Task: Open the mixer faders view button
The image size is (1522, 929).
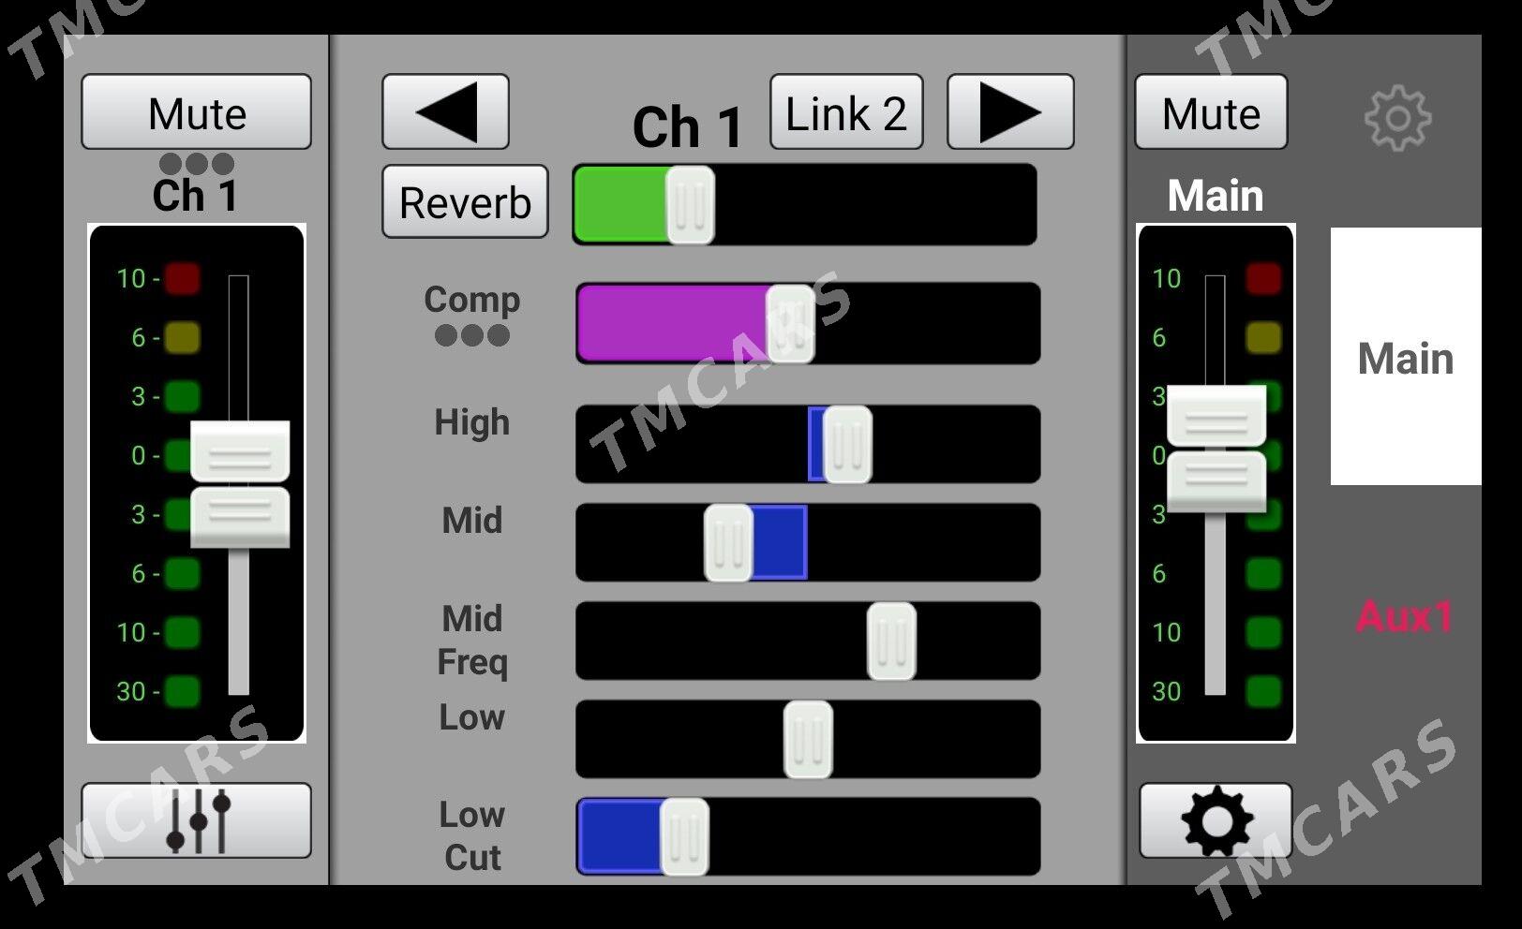Action: tap(197, 820)
